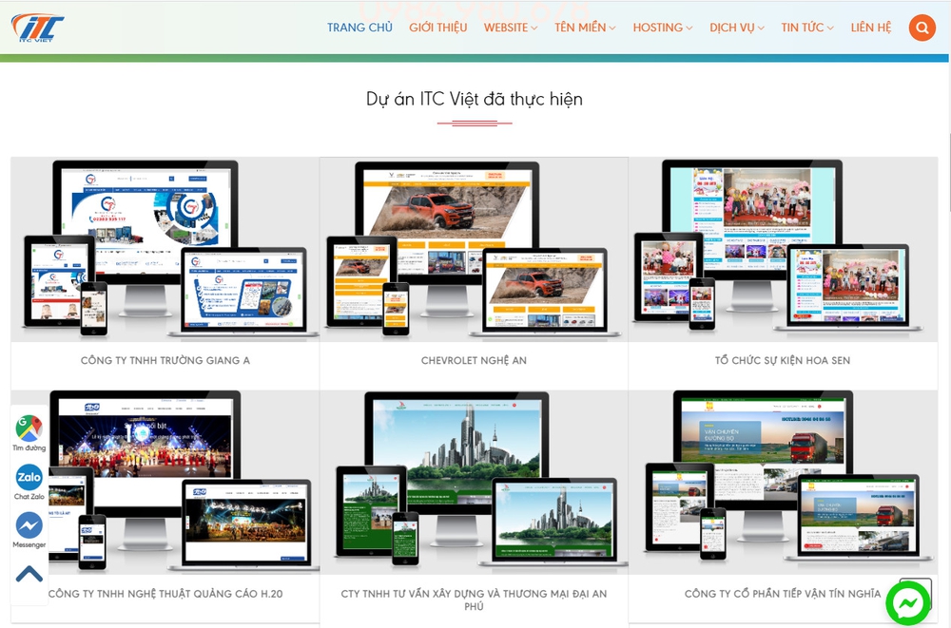Open Google Maps Tìm đường icon

click(29, 428)
